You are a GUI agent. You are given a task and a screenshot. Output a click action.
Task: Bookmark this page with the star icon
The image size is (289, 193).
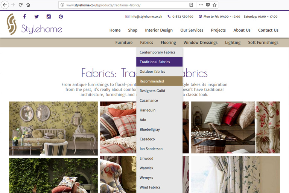(x=214, y=5)
